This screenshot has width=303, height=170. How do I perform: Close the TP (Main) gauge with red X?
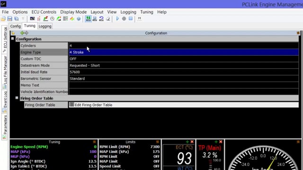(221, 142)
